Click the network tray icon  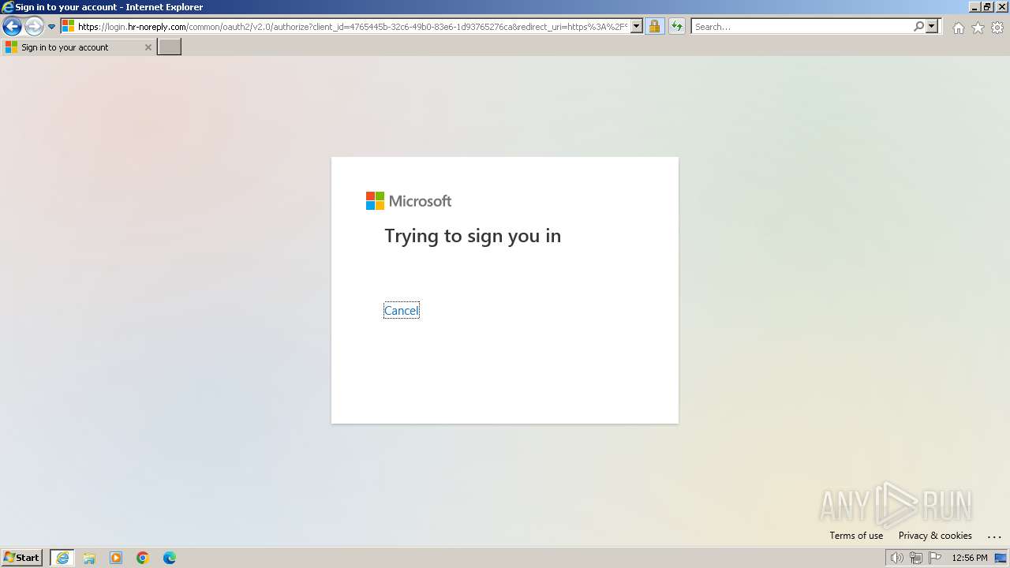(916, 558)
